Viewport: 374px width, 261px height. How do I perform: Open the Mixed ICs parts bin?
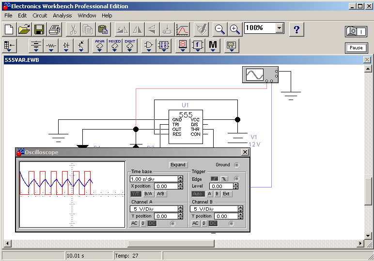pos(115,45)
